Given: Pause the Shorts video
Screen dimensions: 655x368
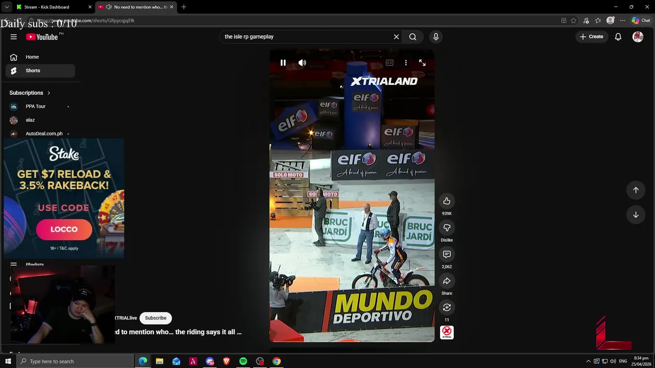Looking at the screenshot, I should [x=283, y=63].
